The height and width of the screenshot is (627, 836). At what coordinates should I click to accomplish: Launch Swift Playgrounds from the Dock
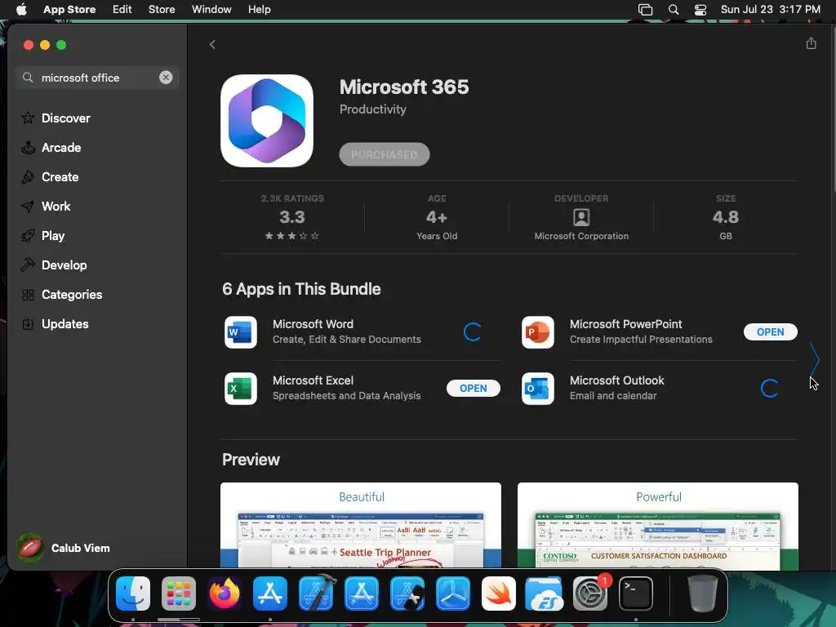[x=499, y=594]
